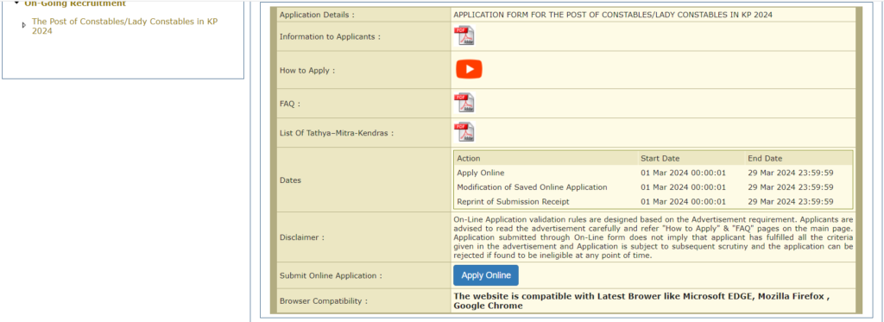Select the On-Going Recruitment heading
The width and height of the screenshot is (884, 322).
[x=75, y=3]
